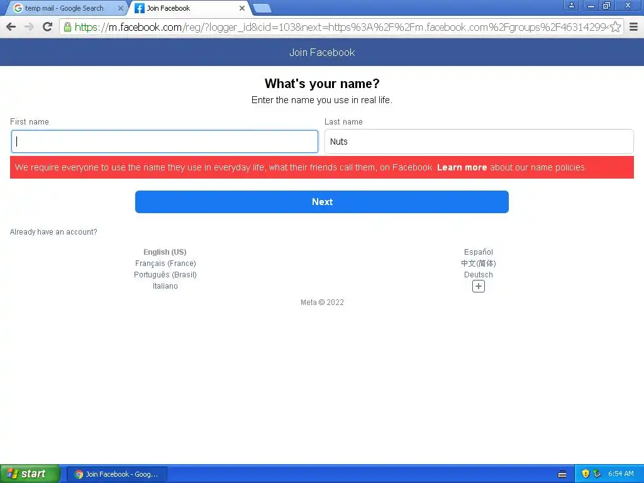Go back using the browser back arrow

(11, 27)
